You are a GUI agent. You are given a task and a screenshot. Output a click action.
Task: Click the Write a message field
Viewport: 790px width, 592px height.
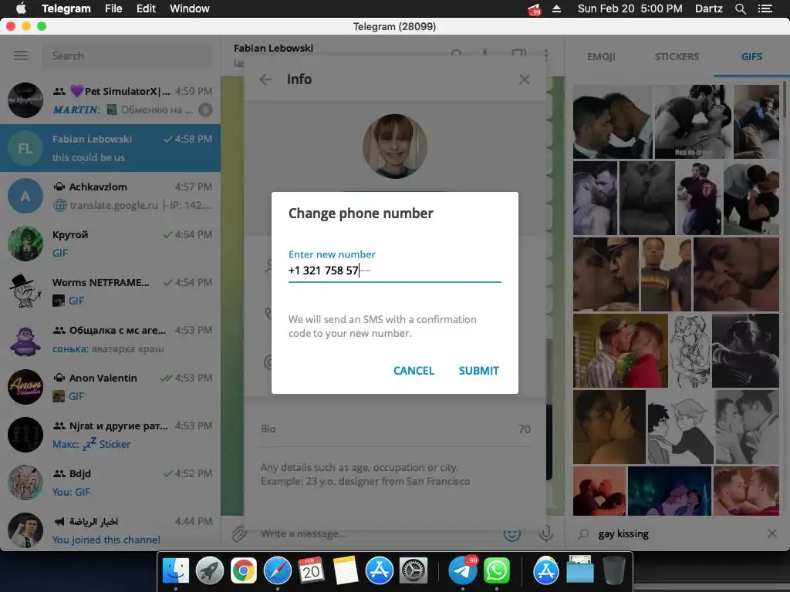pyautogui.click(x=378, y=533)
